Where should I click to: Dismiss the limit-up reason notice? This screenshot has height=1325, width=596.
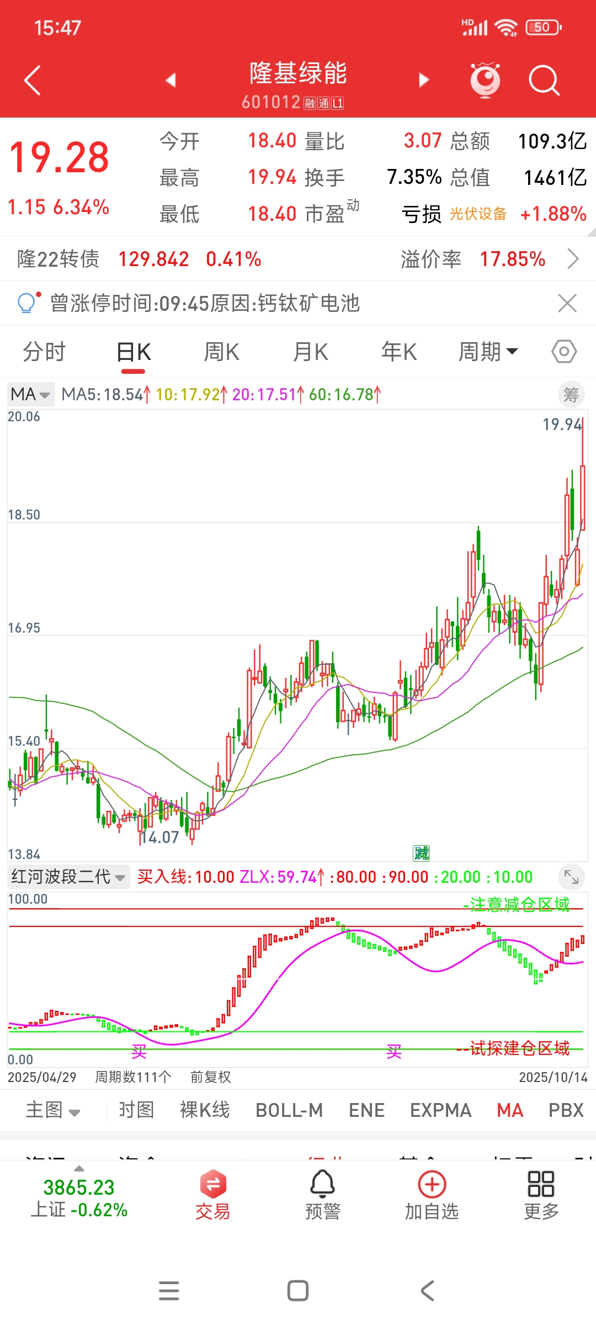[567, 303]
